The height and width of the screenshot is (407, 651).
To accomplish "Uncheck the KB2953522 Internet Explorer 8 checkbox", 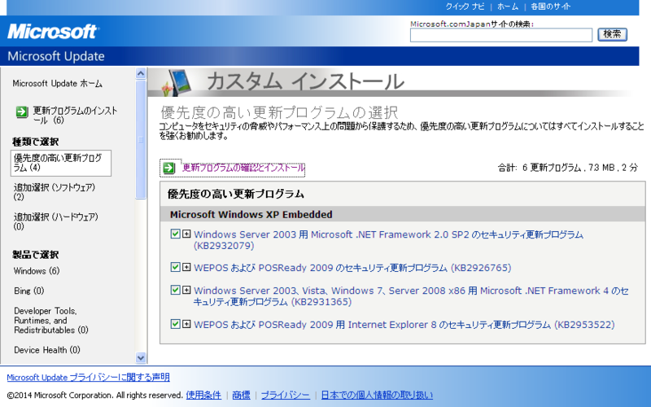I will coord(175,324).
